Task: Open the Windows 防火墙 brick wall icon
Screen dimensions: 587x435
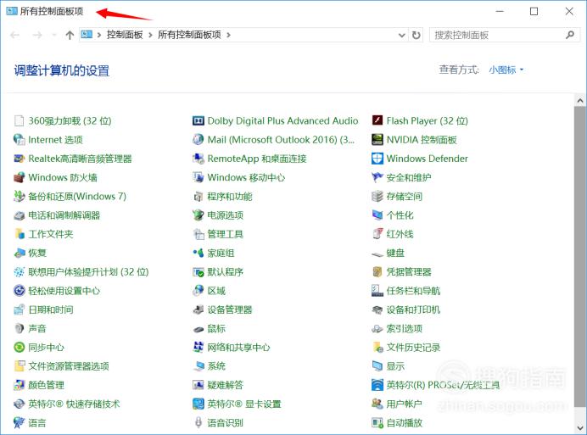Action: click(20, 177)
